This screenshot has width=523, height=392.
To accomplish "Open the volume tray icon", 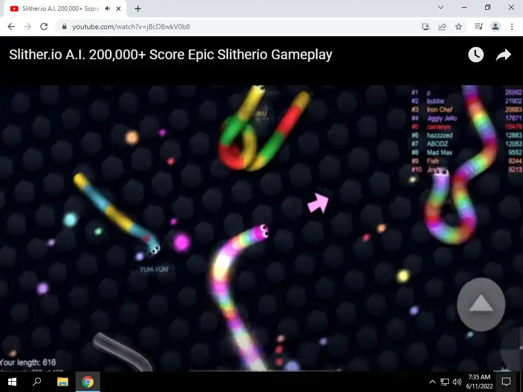I will [457, 382].
